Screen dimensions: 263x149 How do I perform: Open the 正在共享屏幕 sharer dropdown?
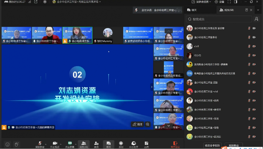coord(77,2)
